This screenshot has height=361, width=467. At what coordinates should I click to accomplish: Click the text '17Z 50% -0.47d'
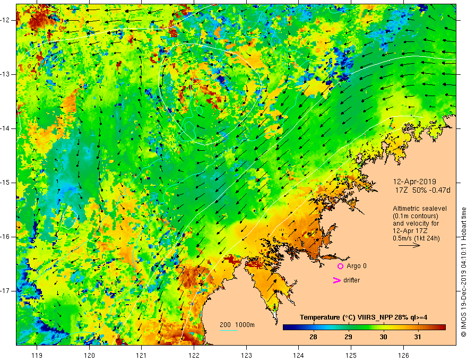click(422, 190)
